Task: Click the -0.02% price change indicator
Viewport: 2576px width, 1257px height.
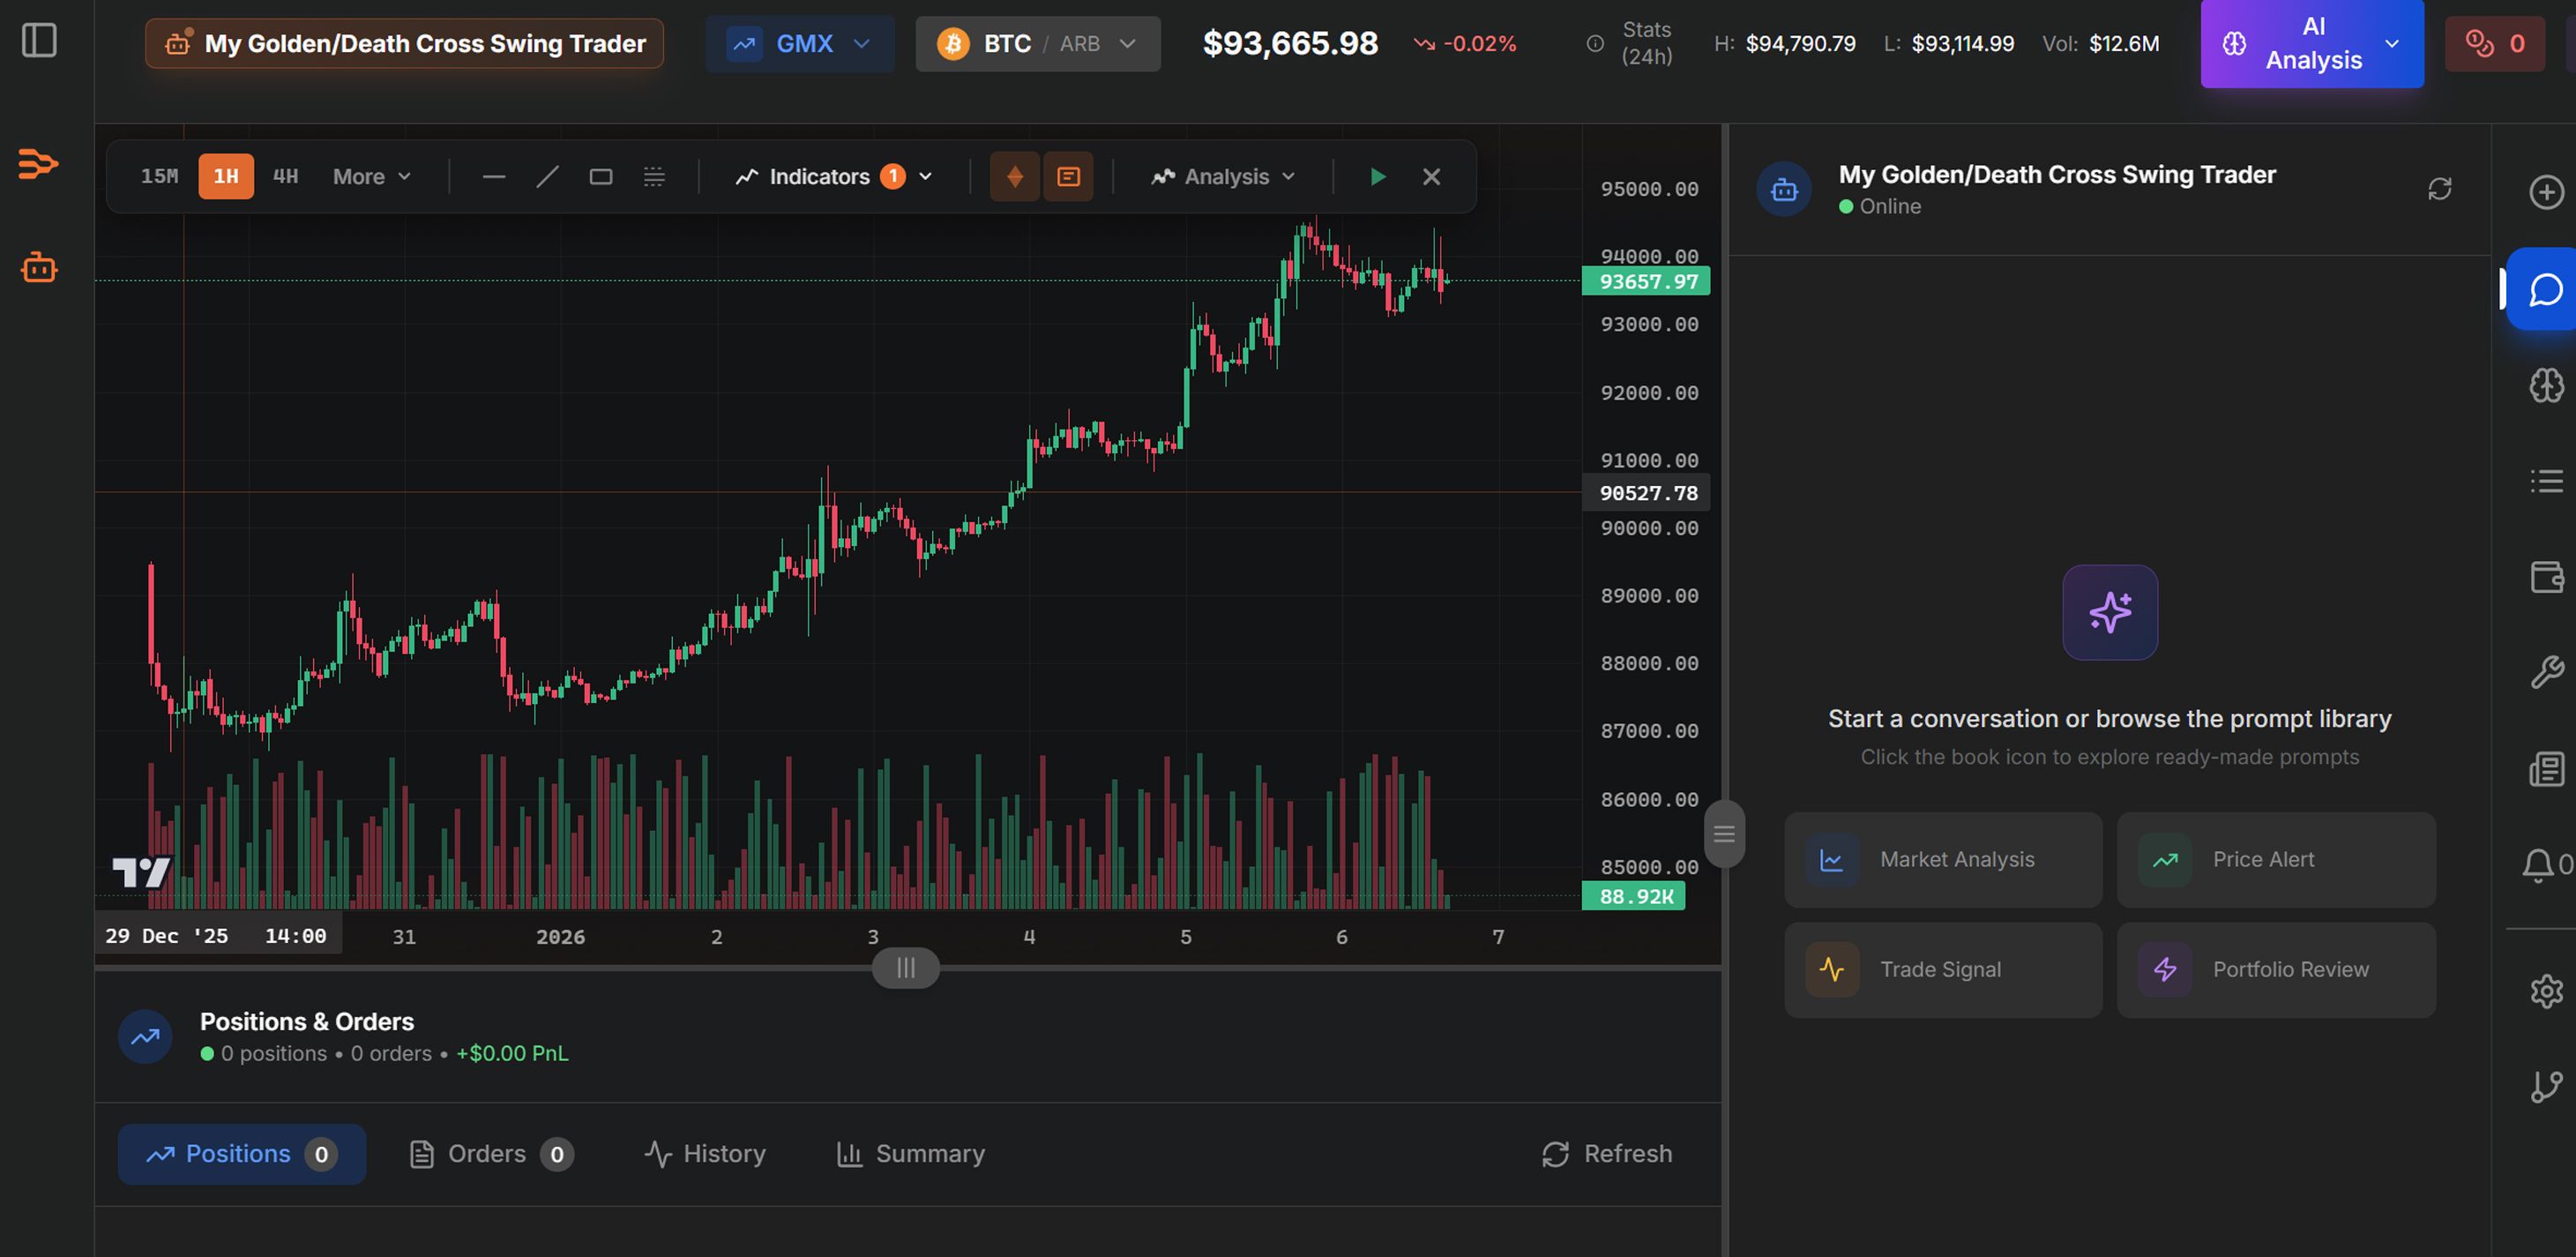Action: [x=1465, y=44]
